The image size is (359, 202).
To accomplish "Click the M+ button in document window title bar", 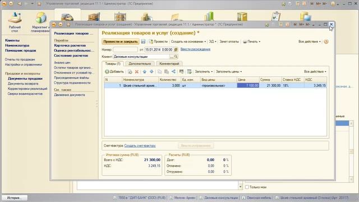I will click(x=302, y=25).
